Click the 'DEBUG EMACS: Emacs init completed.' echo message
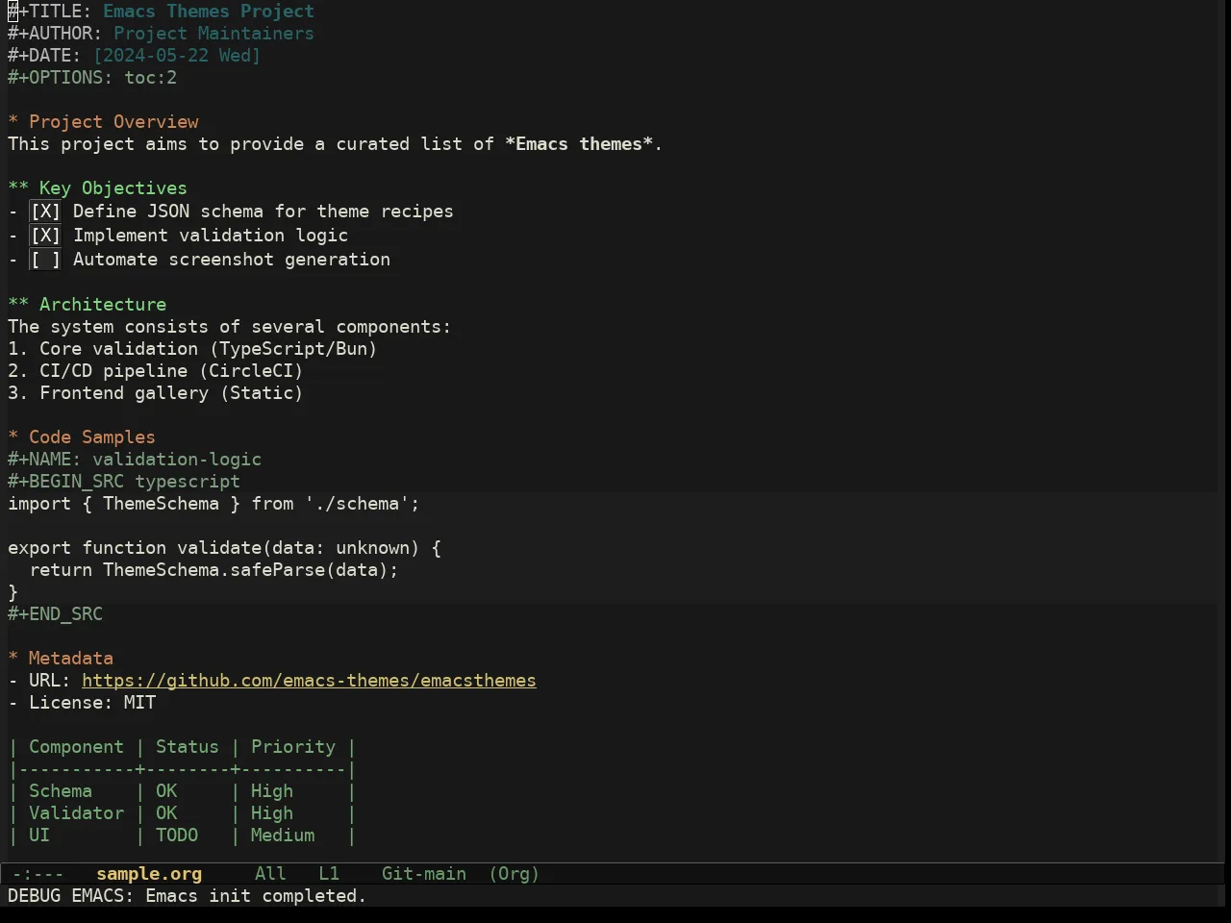The width and height of the screenshot is (1231, 923). 188,896
